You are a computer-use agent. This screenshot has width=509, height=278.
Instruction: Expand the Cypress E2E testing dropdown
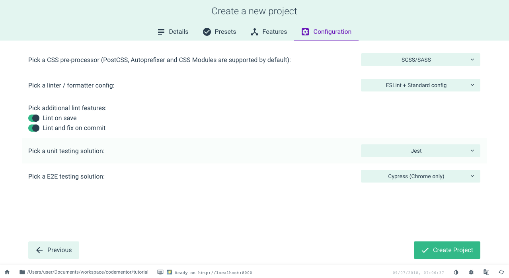coord(420,176)
